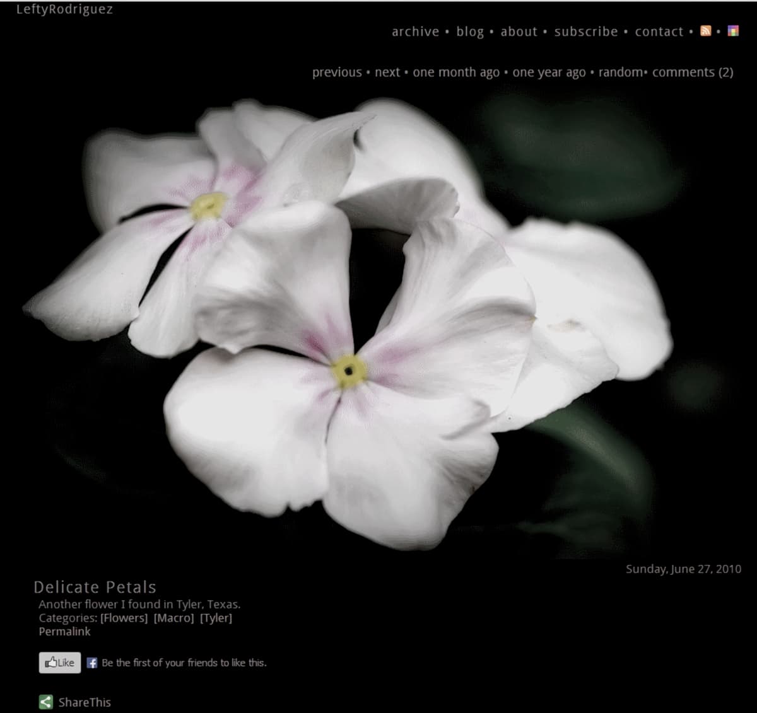The height and width of the screenshot is (713, 757).
Task: View photo from one year ago
Action: [x=549, y=72]
